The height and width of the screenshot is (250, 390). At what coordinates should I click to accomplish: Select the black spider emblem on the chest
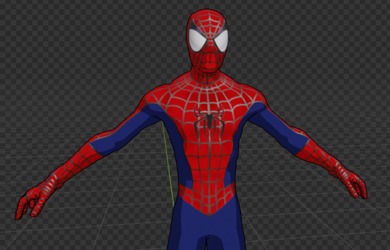(209, 123)
